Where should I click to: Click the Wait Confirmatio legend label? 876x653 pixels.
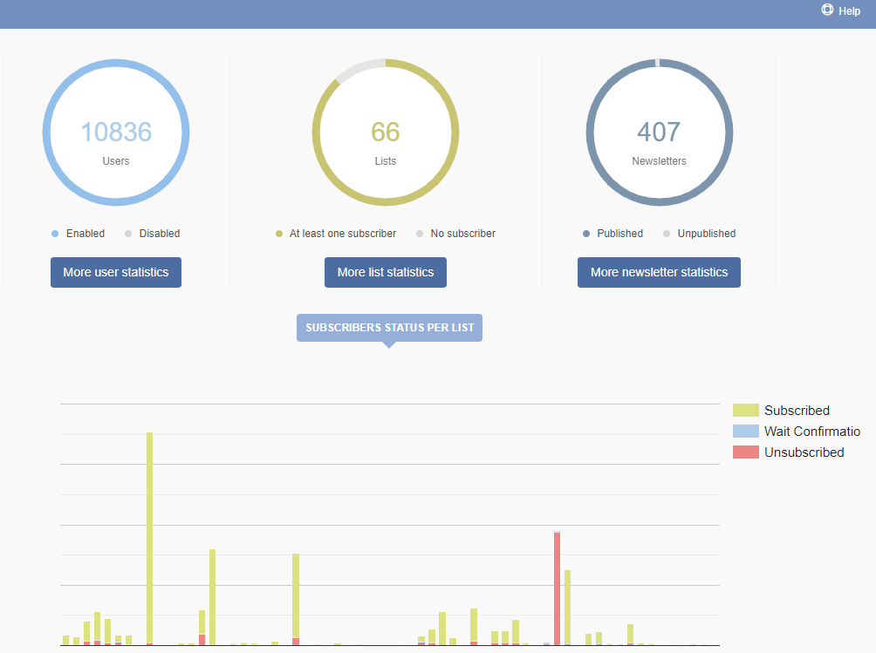[812, 432]
